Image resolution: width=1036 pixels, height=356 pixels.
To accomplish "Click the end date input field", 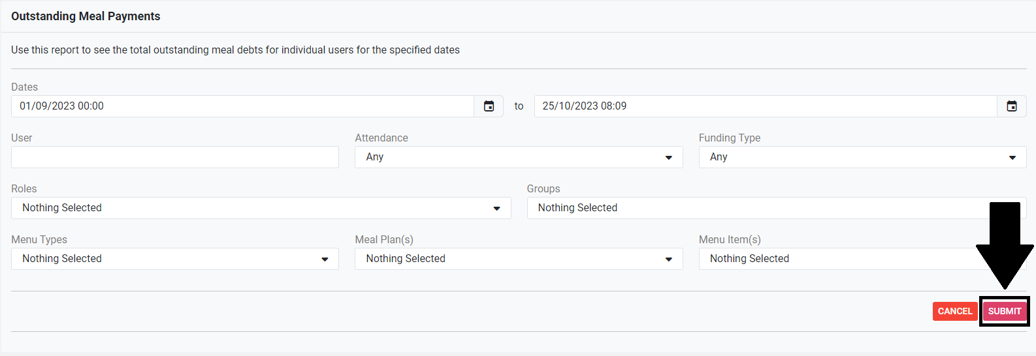I will coord(764,106).
